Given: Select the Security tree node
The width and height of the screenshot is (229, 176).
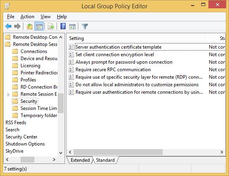Looking at the screenshot, I should (x=29, y=101).
